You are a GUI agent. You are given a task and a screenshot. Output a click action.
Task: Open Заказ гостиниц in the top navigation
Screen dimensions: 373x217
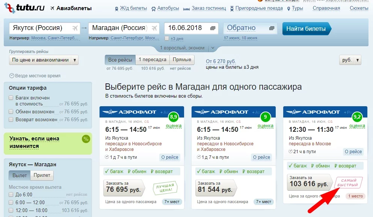pyautogui.click(x=209, y=8)
